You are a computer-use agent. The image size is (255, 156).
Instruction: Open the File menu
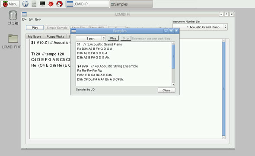pos(24,19)
